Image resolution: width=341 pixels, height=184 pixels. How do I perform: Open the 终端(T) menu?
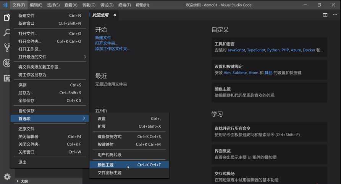124,5
